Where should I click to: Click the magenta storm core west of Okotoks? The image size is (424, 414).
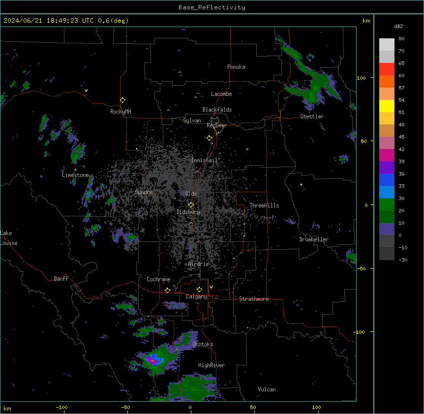point(151,360)
